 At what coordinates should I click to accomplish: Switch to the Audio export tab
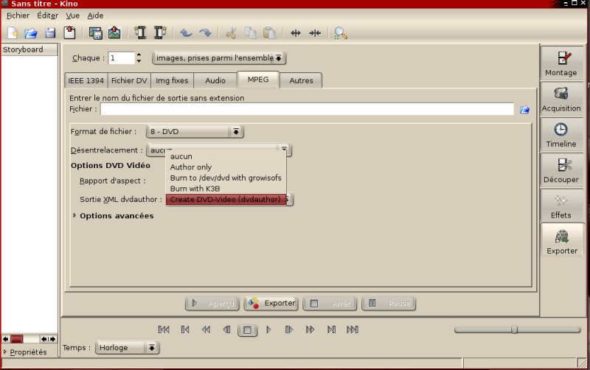click(215, 80)
